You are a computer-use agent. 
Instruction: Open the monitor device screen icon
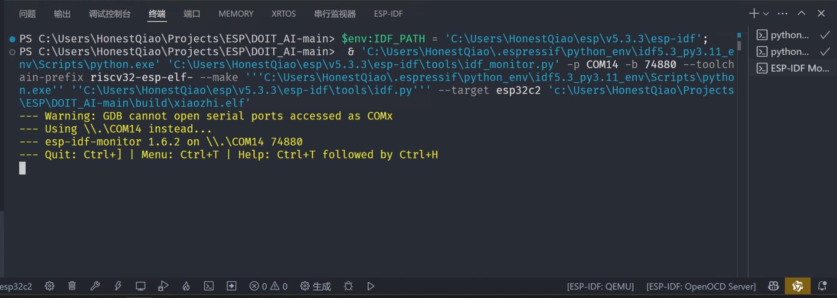(x=141, y=286)
